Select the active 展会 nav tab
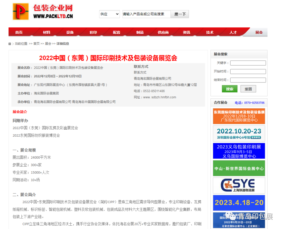This screenshot has height=229, width=282. click(x=259, y=32)
